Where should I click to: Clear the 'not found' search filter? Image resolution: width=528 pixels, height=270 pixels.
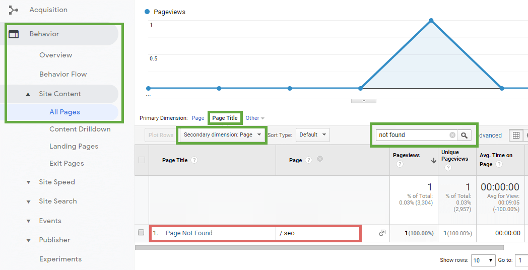click(452, 135)
